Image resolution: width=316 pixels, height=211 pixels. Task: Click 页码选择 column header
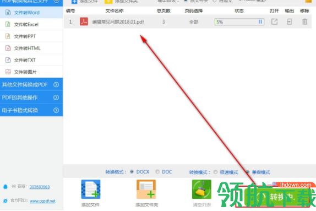[194, 10]
